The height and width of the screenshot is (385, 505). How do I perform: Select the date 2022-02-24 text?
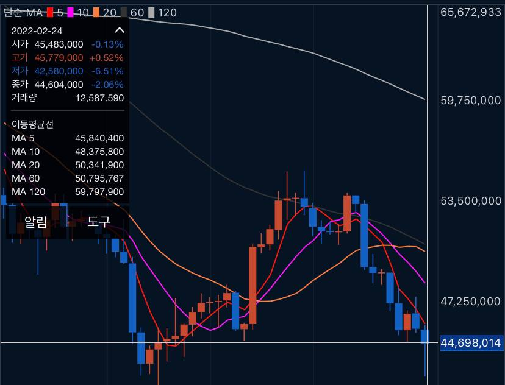point(37,31)
